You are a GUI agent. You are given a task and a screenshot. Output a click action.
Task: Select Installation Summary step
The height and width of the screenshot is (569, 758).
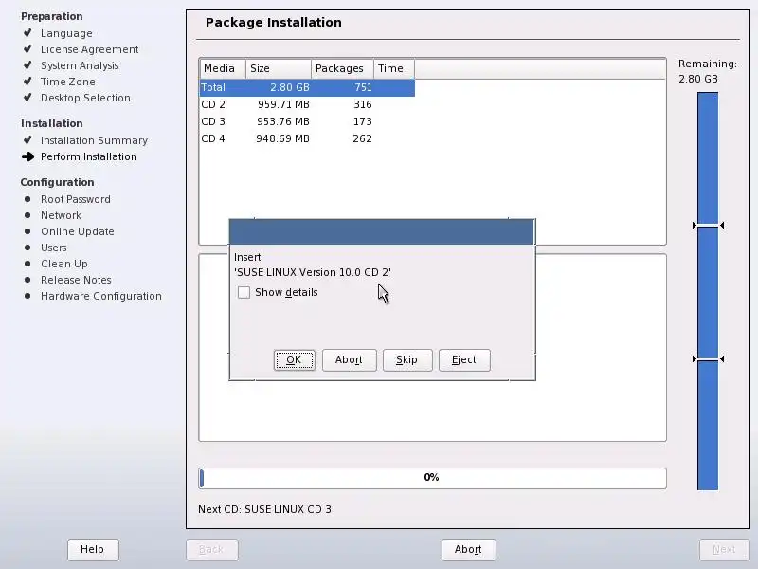click(x=94, y=140)
